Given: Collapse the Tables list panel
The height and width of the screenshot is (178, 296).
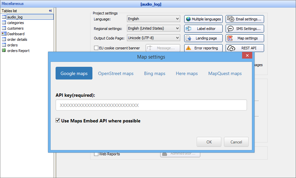Looking at the screenshot, I should click(50, 11).
